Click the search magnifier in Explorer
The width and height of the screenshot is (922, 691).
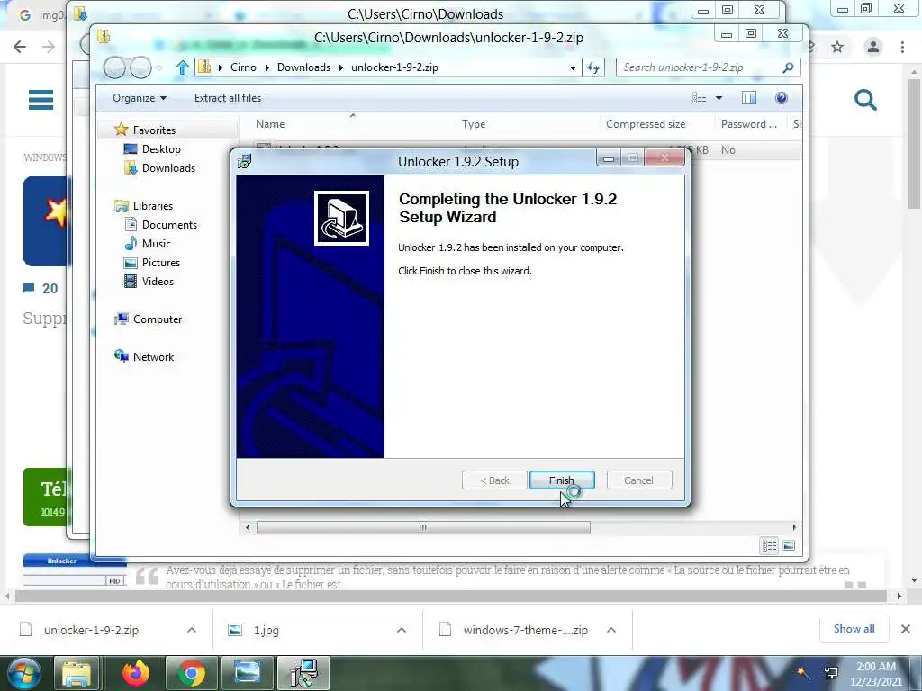tap(789, 67)
